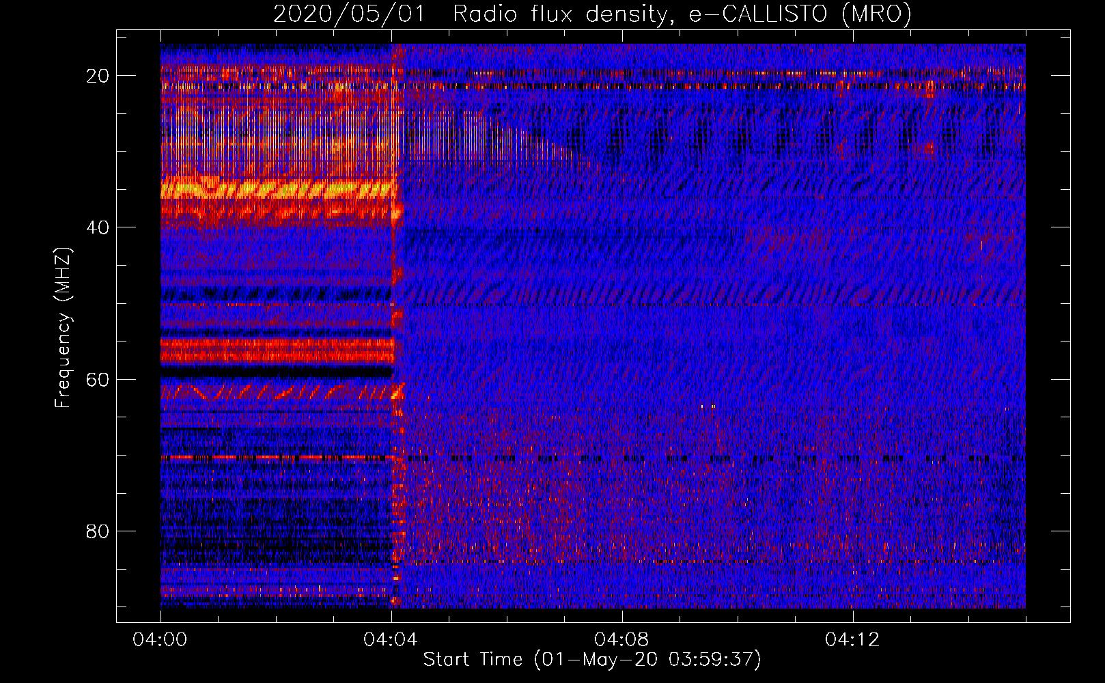Click the '04:04' time tick label
Image resolution: width=1105 pixels, height=683 pixels.
[391, 639]
